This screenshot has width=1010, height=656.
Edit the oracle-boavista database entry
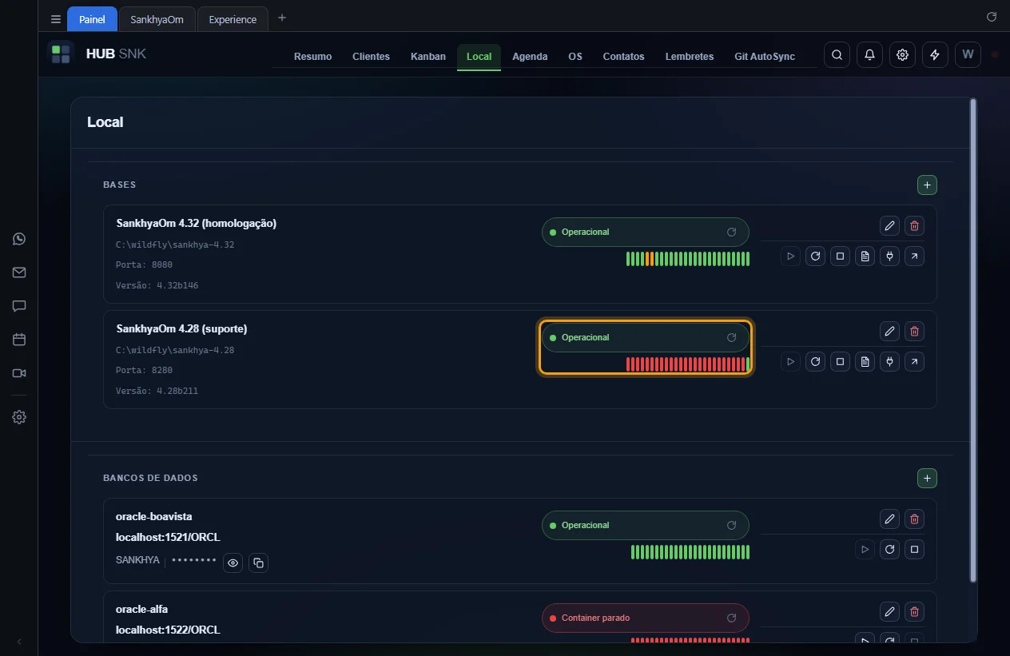[x=889, y=519]
